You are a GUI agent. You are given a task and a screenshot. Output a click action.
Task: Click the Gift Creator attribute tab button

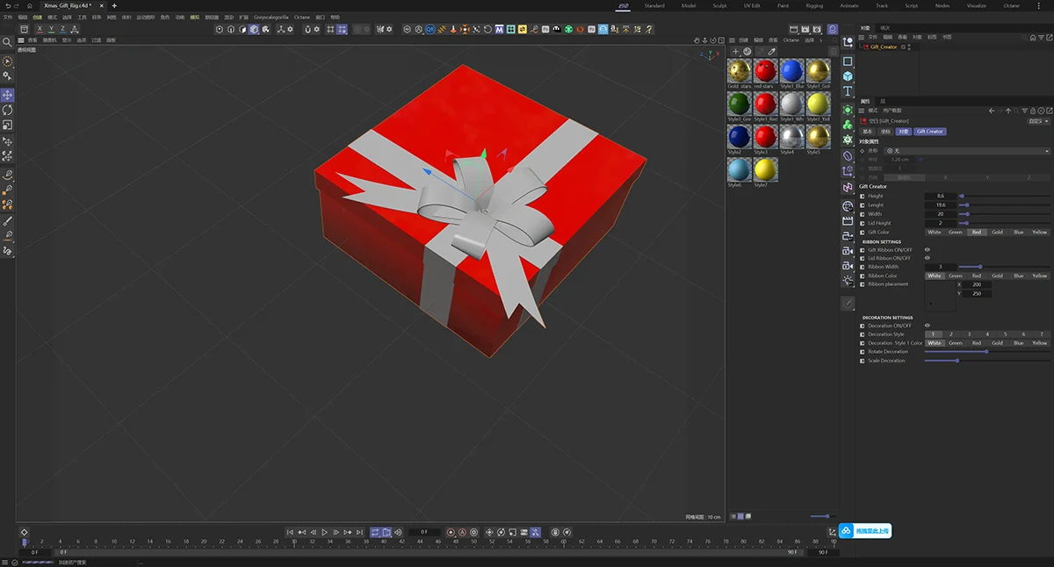click(x=929, y=132)
